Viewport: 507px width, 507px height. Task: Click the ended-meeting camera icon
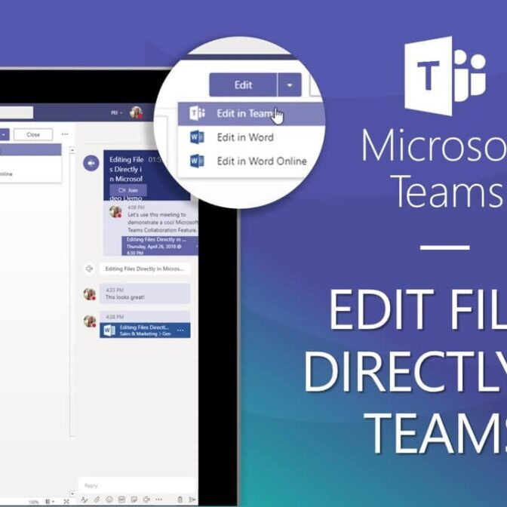tap(90, 269)
